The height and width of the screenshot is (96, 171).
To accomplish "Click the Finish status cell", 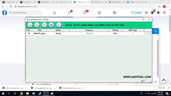I will click(58, 34).
